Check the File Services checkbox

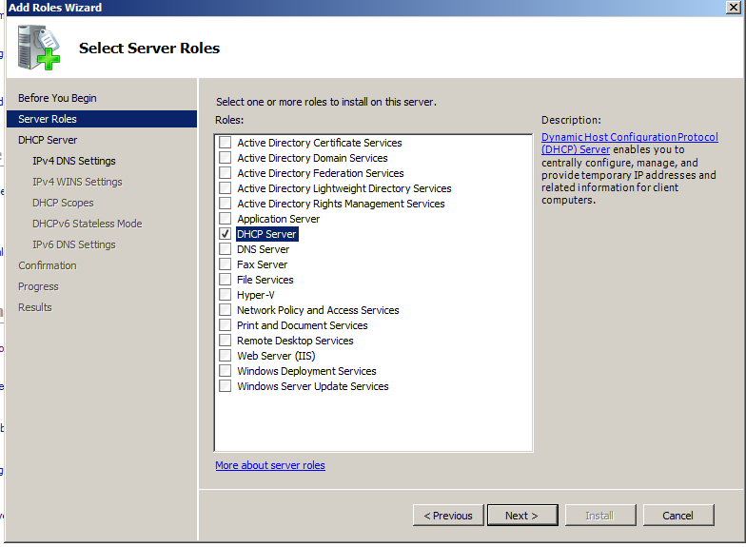pos(225,280)
